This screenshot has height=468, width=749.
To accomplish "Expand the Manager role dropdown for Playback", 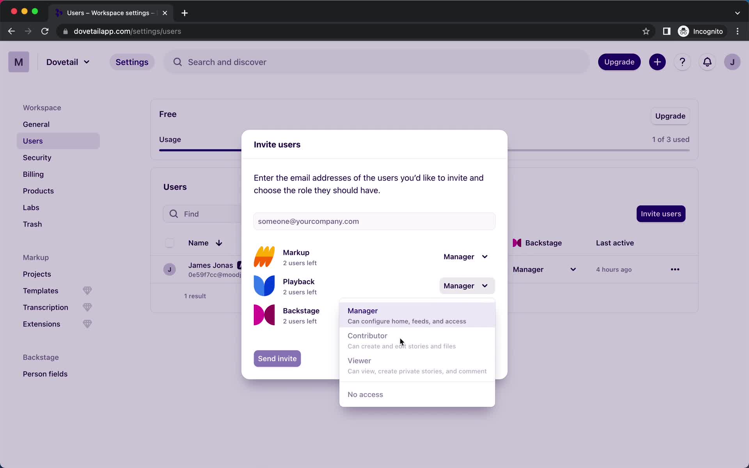I will (465, 285).
